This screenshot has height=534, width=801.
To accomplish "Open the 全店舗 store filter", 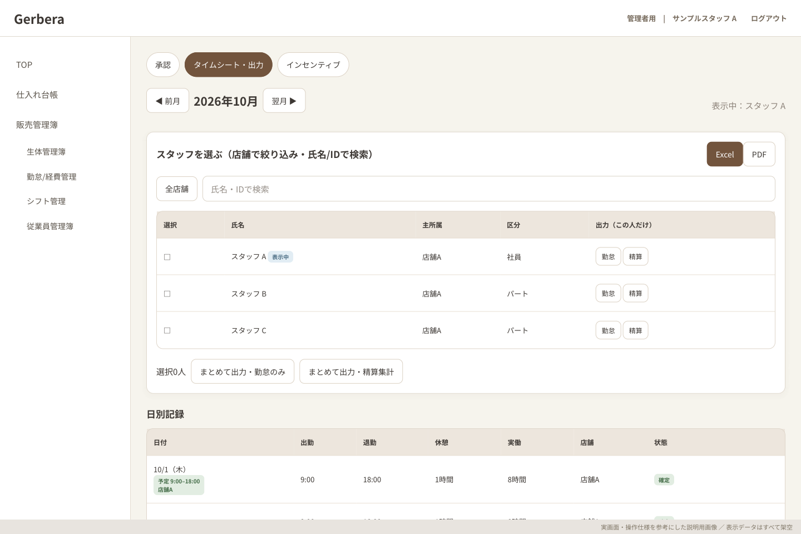I will (x=177, y=189).
